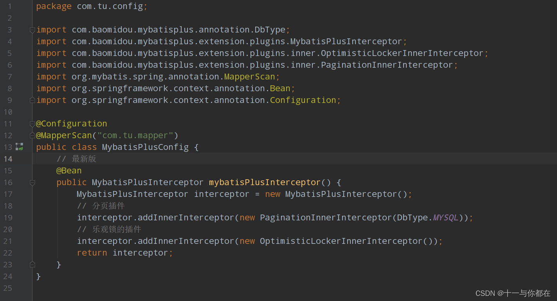Click the return keyword on line 22

92,253
